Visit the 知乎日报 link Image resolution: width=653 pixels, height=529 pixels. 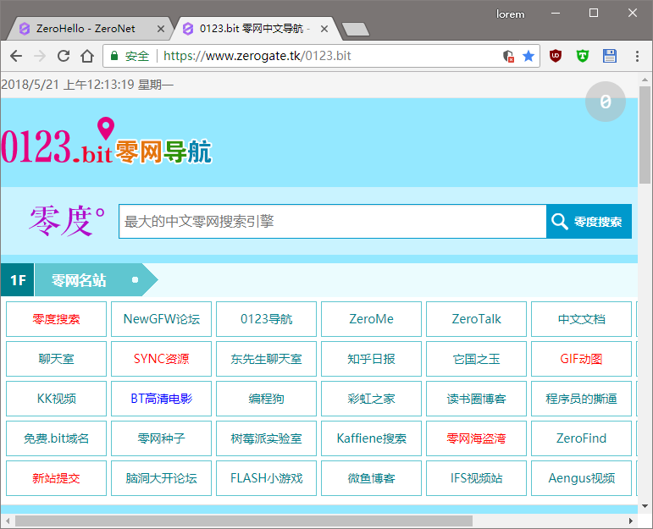[371, 359]
